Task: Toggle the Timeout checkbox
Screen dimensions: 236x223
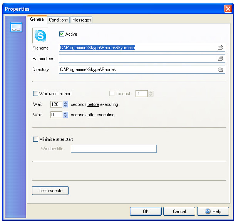Action: pyautogui.click(x=112, y=94)
